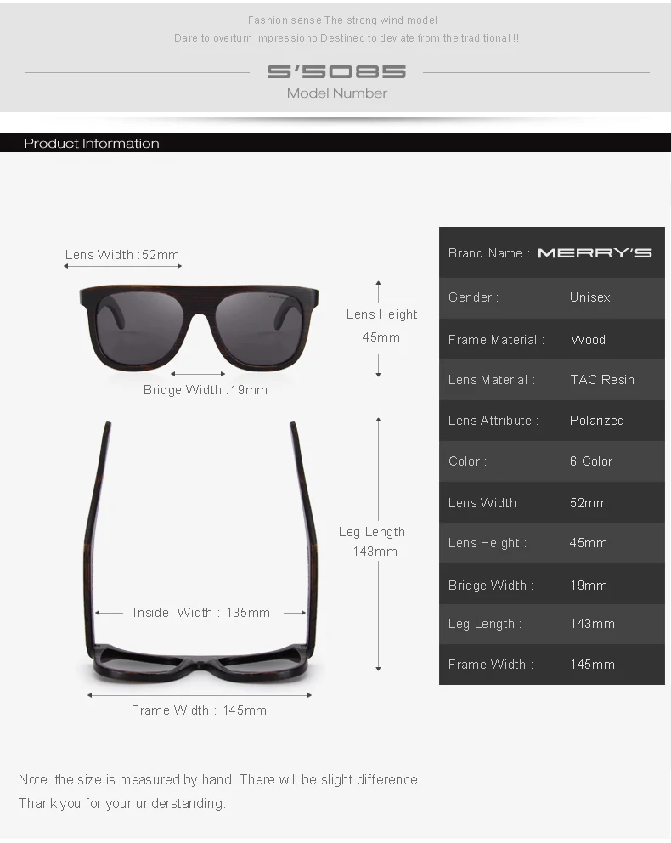
Task: Select 'Lens Width :' label in spec table
Action: tap(486, 503)
